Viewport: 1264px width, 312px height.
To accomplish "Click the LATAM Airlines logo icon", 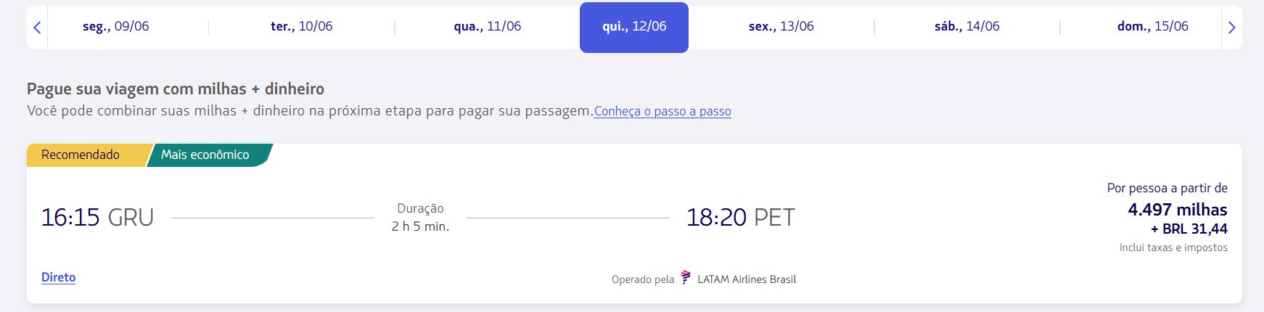I will 686,278.
